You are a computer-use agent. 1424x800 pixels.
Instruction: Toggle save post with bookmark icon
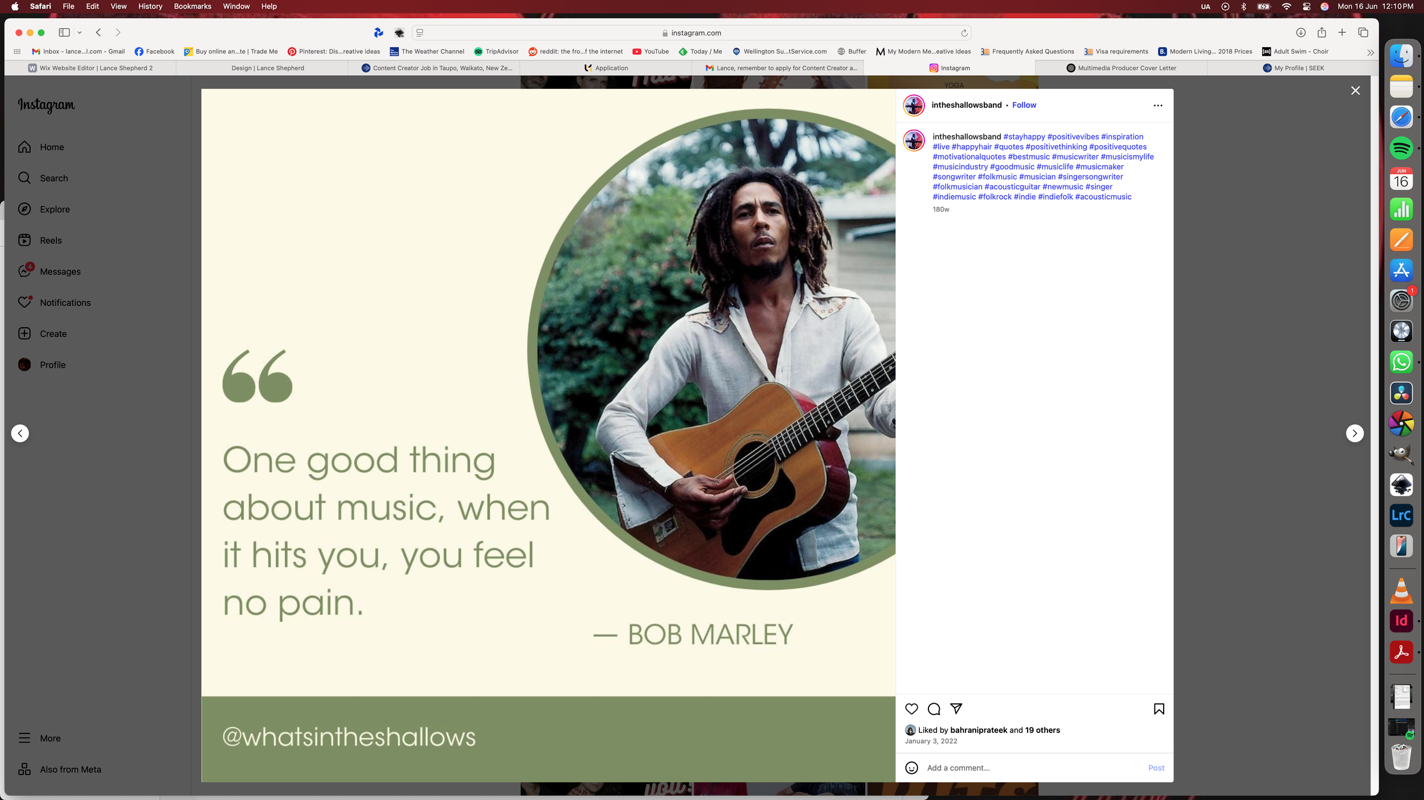coord(1159,709)
